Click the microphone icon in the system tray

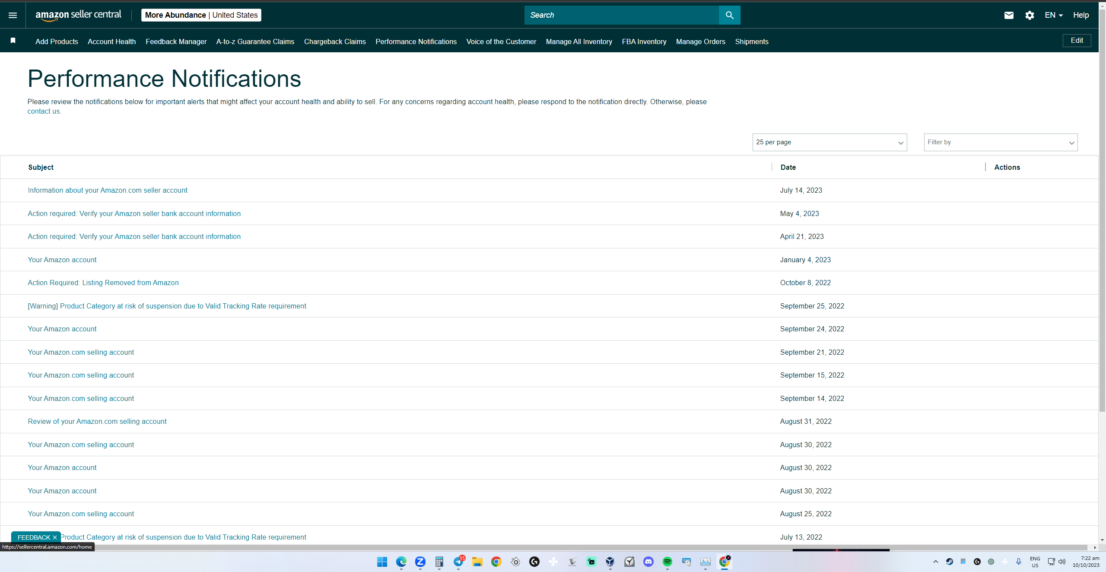pos(1019,562)
